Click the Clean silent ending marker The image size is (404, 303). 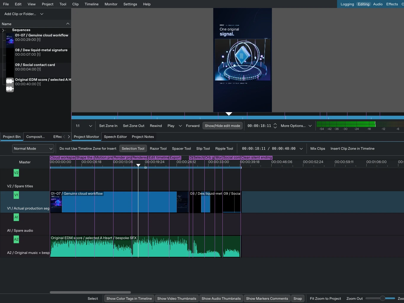(x=256, y=158)
